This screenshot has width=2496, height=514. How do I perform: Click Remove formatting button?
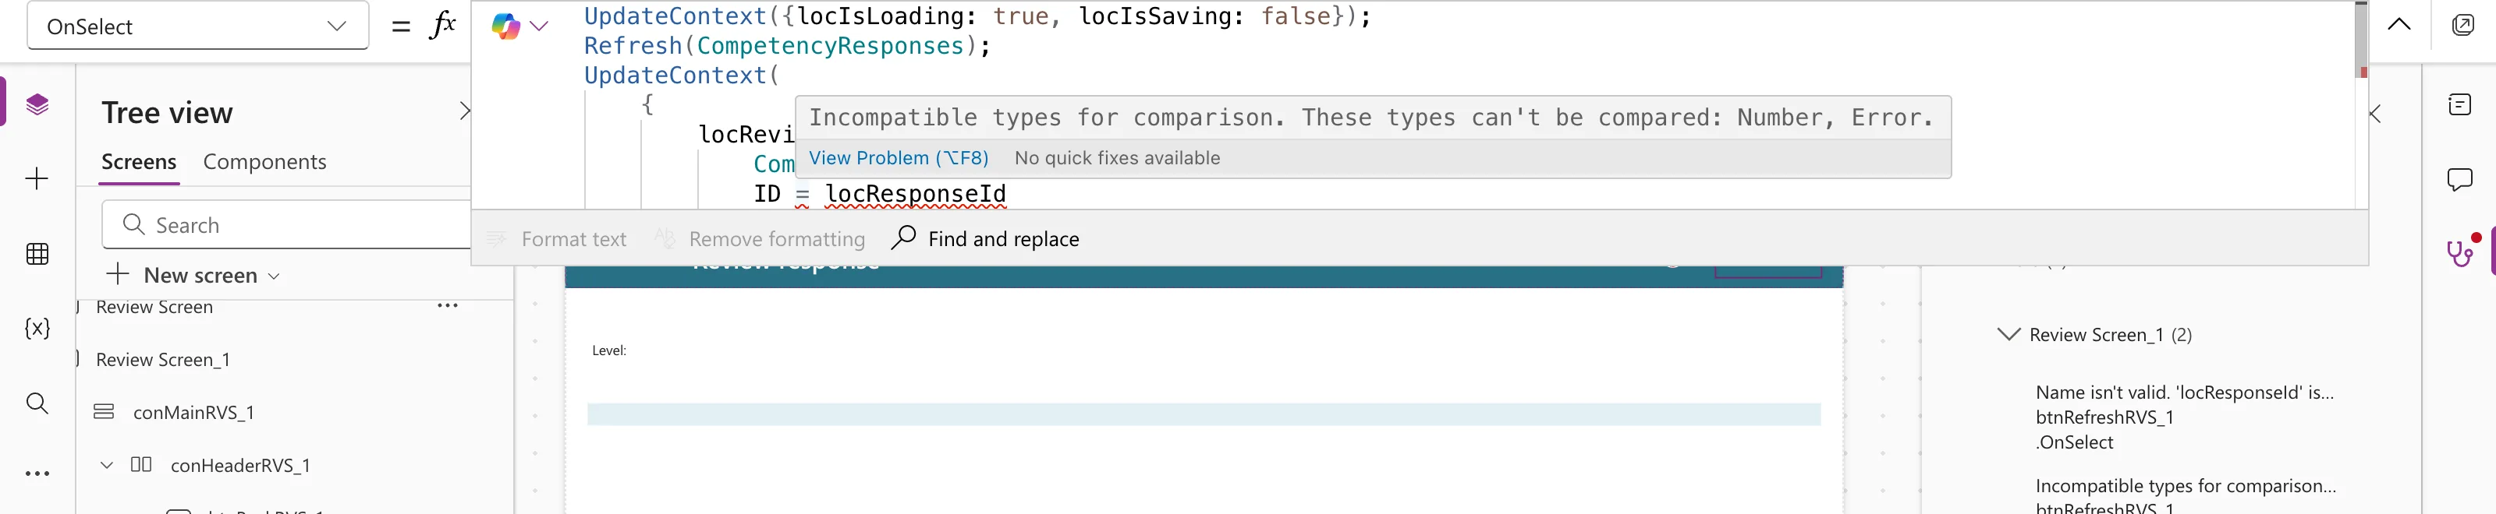coord(760,238)
